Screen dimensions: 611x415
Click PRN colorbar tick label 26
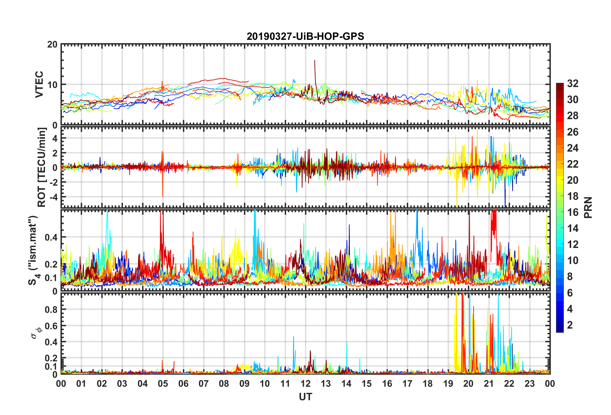tap(573, 132)
